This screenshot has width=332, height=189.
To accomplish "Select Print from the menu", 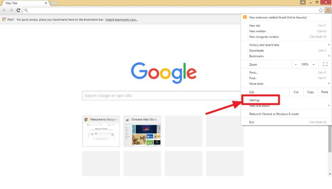I will pyautogui.click(x=286, y=73).
